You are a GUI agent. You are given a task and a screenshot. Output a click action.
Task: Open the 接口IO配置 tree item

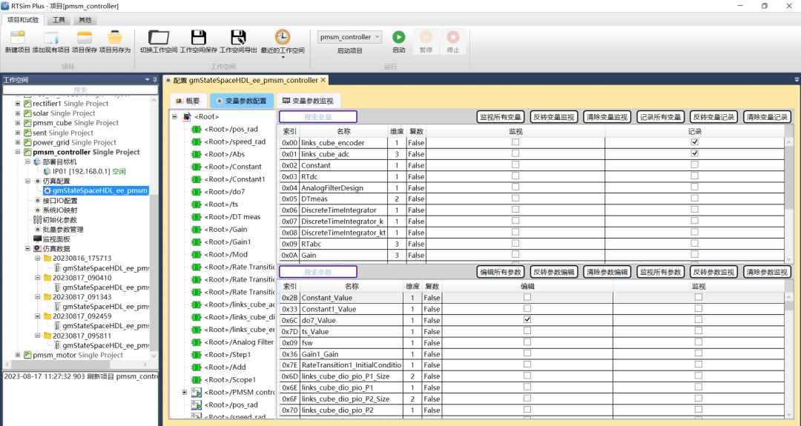pyautogui.click(x=60, y=201)
